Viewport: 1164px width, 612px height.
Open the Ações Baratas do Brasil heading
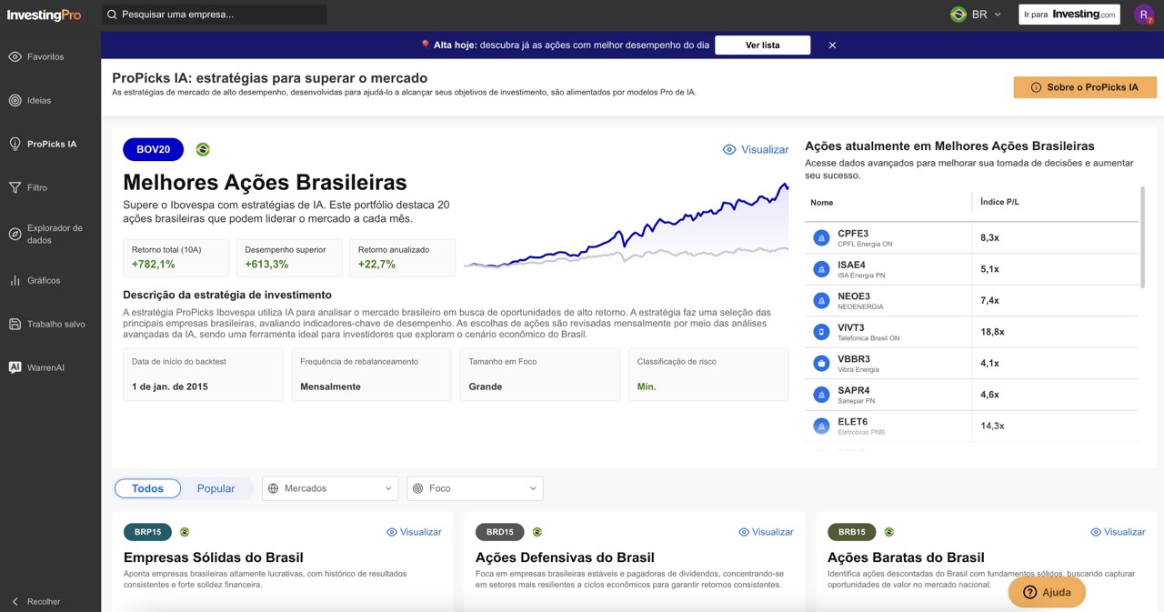tap(906, 557)
